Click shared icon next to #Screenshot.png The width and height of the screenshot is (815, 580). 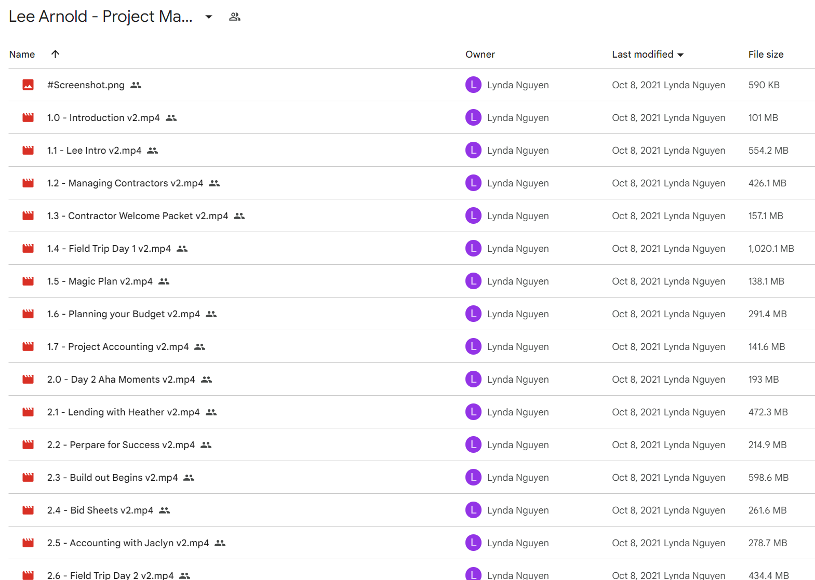point(136,85)
